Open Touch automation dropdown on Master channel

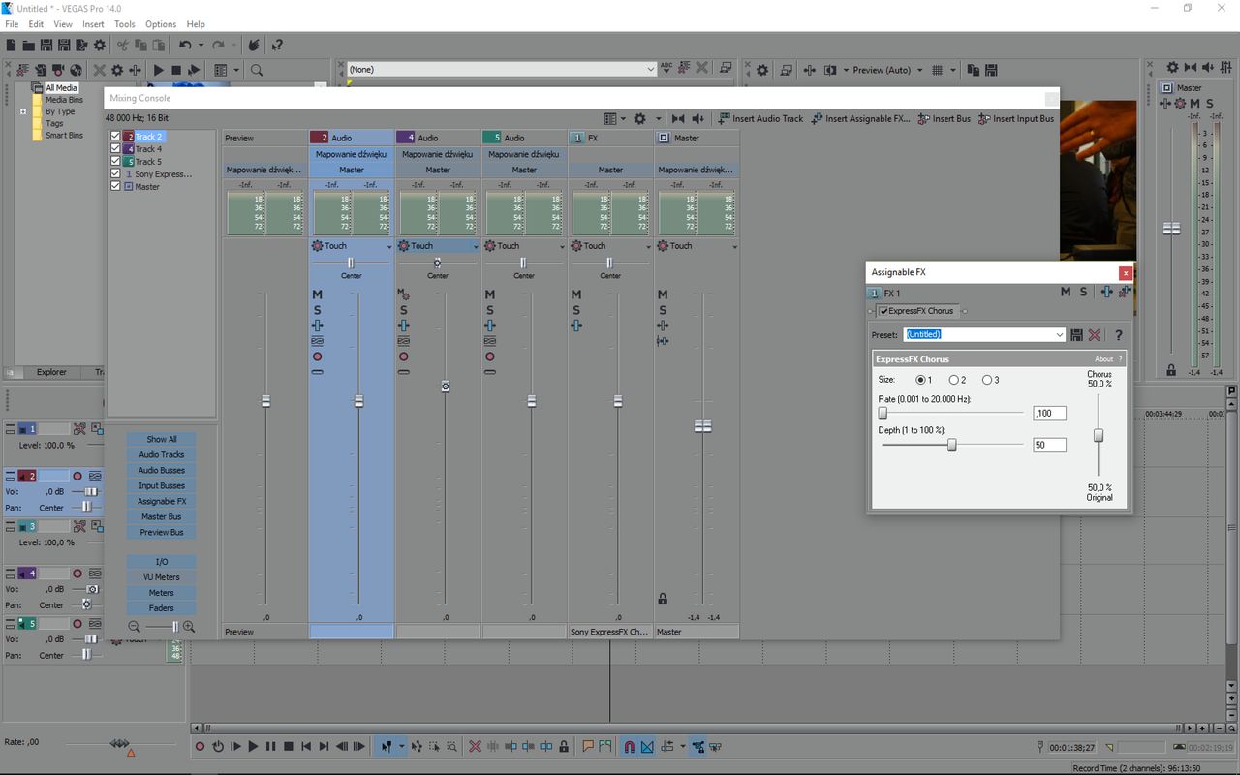(x=735, y=247)
